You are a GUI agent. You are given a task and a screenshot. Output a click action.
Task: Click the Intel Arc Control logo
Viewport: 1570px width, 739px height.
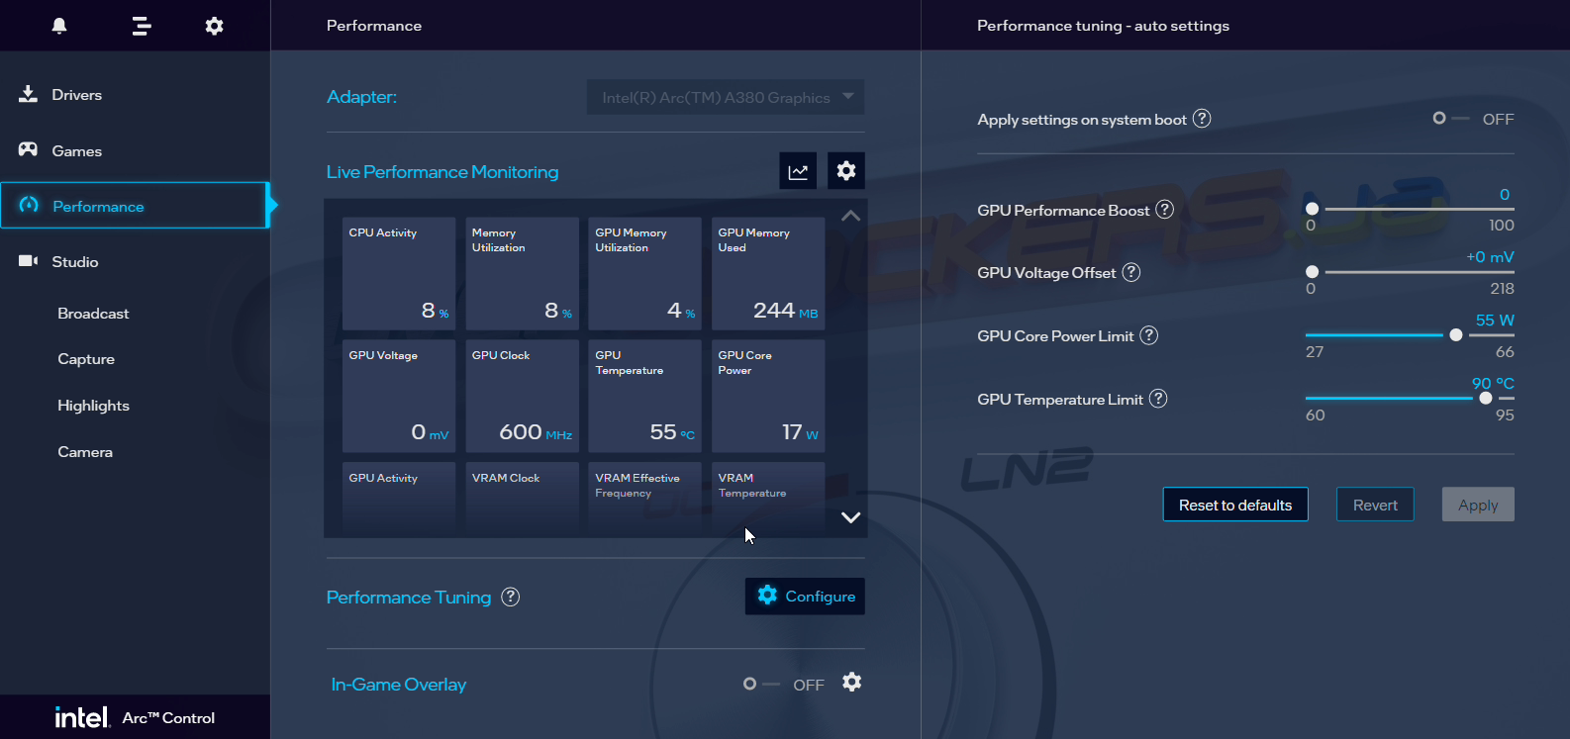click(x=135, y=717)
